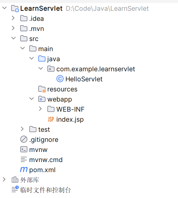Click the mvnw shell script icon
This screenshot has width=178, height=198.
[24, 149]
